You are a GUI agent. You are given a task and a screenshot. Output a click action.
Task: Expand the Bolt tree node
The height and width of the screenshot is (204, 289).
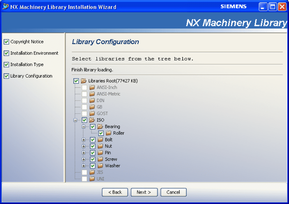point(83,140)
